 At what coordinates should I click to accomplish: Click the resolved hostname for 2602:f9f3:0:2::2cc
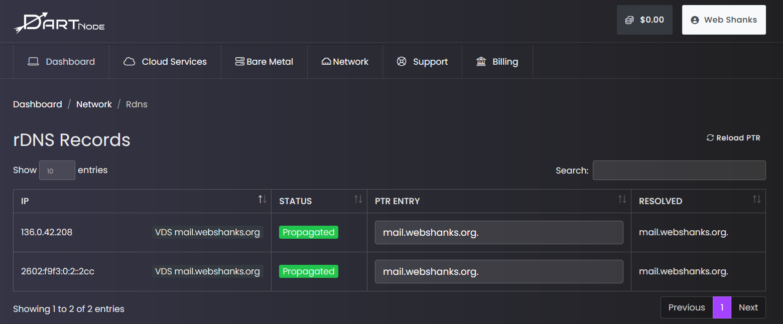click(x=683, y=271)
